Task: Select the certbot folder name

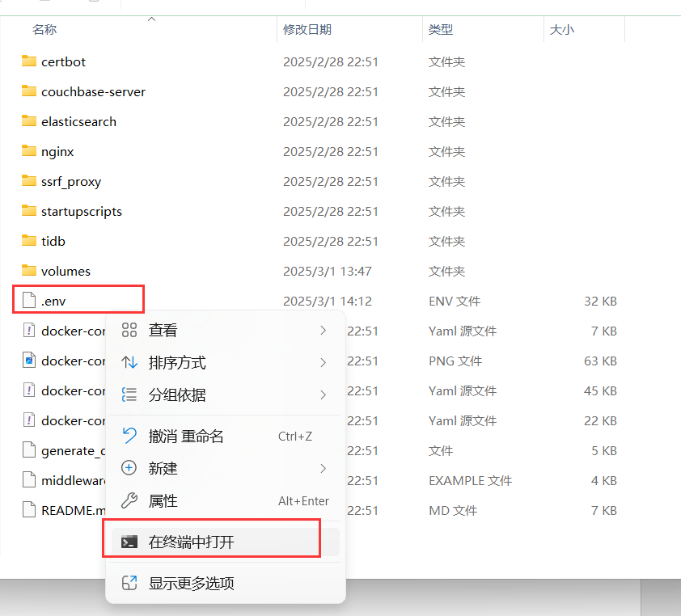Action: (x=63, y=62)
